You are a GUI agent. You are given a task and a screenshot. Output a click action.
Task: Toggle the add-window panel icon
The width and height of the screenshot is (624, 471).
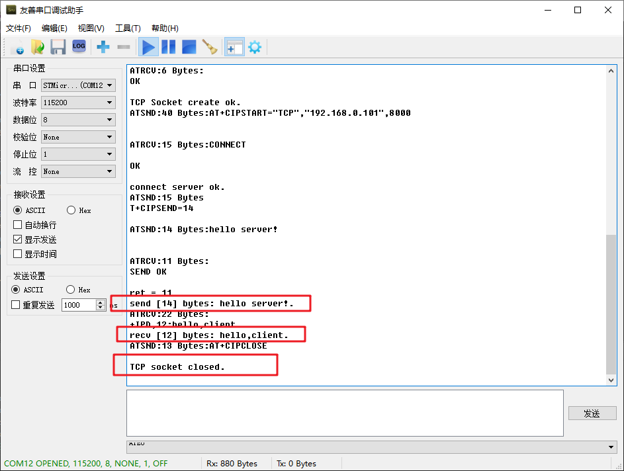tap(234, 47)
